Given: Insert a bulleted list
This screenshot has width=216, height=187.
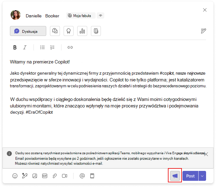Looking at the screenshot, I should pyautogui.click(x=43, y=47).
